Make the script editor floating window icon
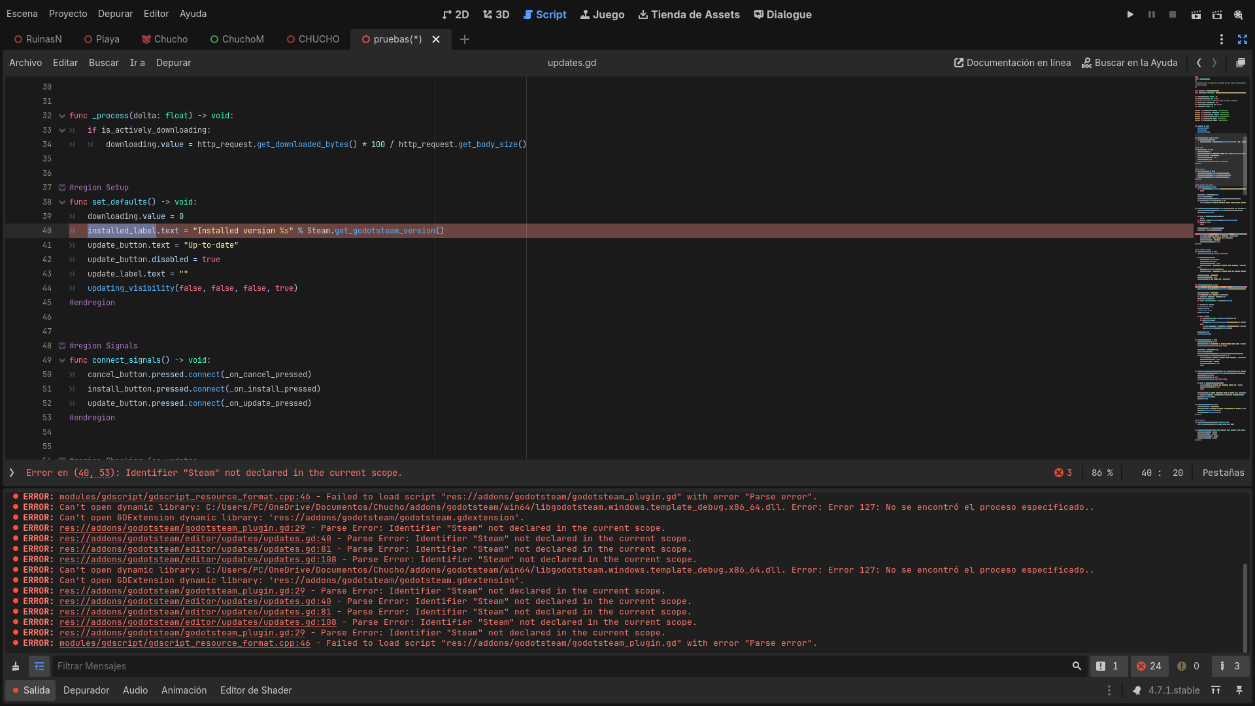 (1240, 63)
